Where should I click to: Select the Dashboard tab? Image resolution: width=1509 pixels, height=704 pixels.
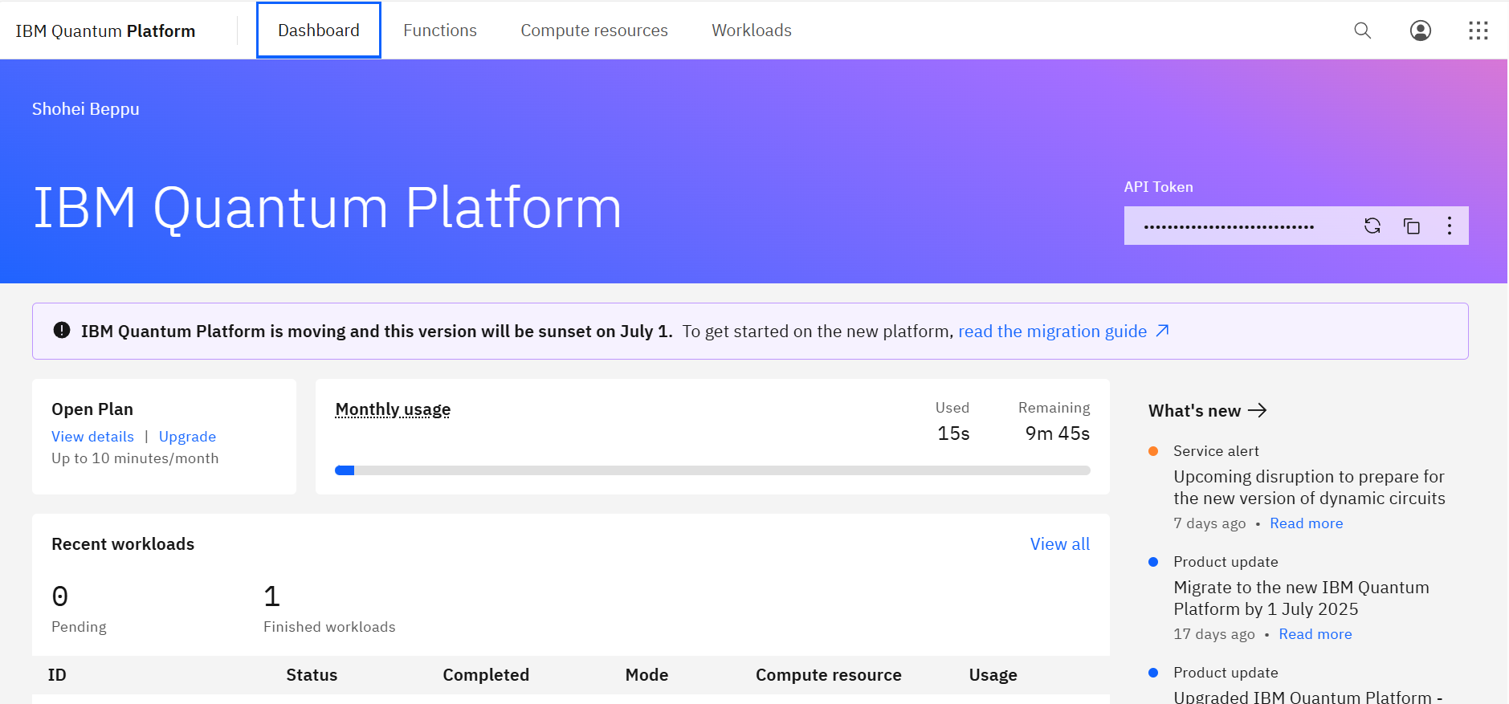click(x=318, y=31)
